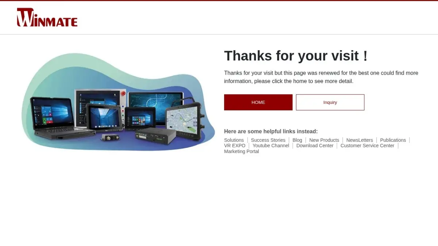Open the New Products link

pos(324,140)
